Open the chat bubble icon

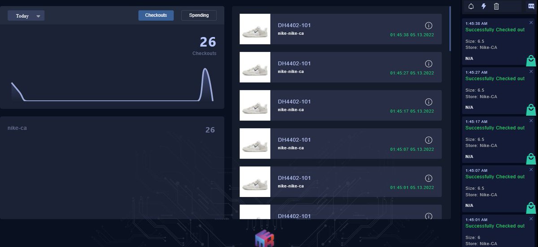(531, 6)
